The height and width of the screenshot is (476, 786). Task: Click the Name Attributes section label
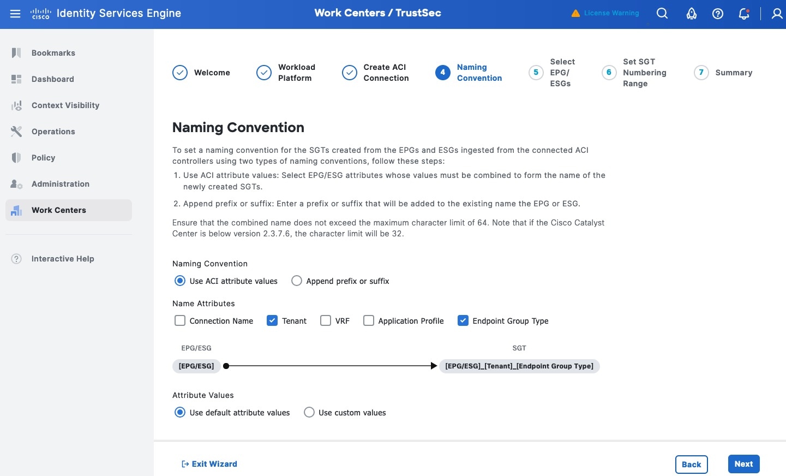[203, 304]
